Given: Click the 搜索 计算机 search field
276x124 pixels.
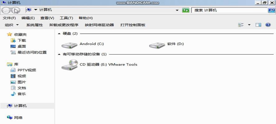Looking at the screenshot, I should tap(230, 10).
